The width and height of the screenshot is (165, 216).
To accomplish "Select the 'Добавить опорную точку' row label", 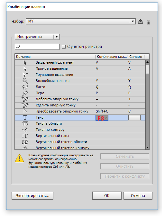I will (x=57, y=99).
